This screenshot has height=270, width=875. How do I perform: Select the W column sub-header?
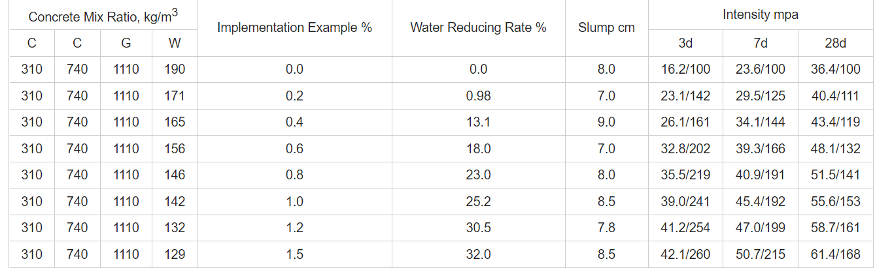tap(175, 43)
